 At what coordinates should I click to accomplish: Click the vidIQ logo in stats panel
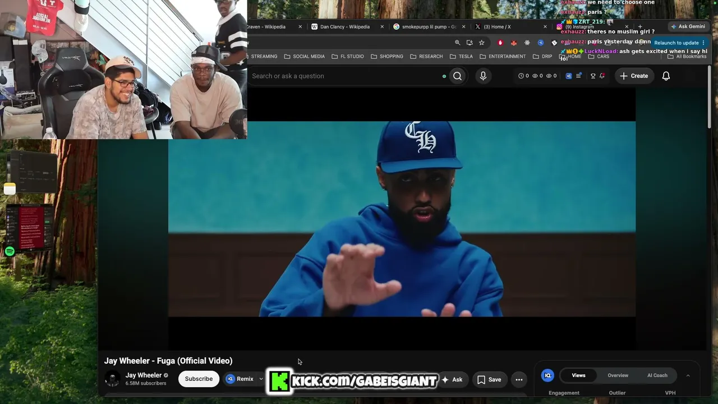click(x=547, y=375)
